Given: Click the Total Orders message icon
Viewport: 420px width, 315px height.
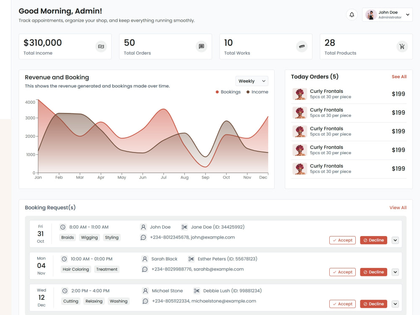Looking at the screenshot, I should pyautogui.click(x=202, y=47).
